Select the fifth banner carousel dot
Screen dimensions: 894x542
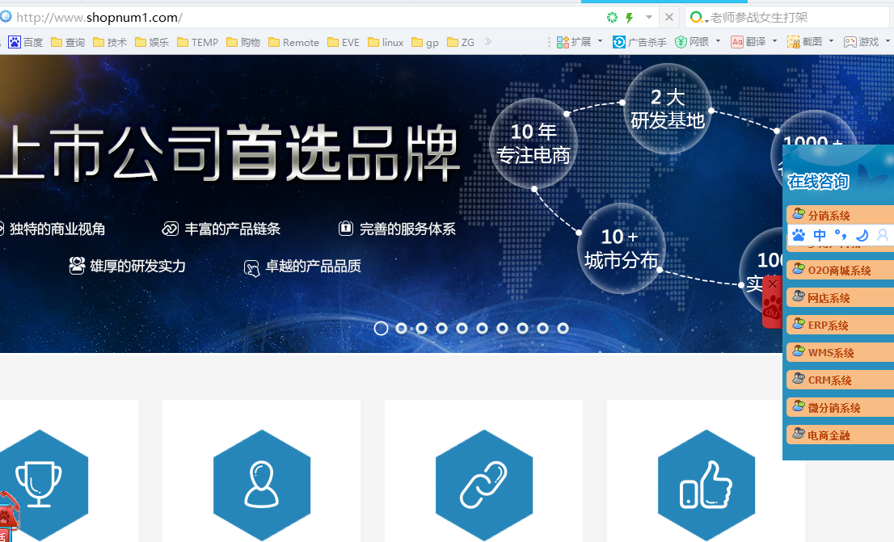point(462,328)
